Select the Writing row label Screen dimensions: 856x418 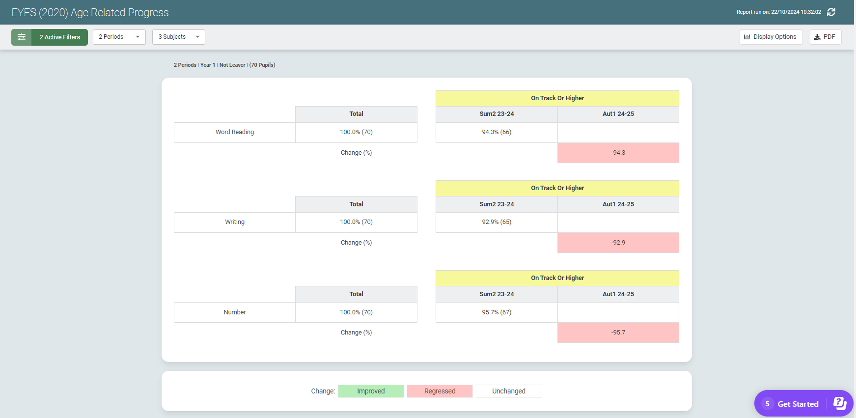235,222
